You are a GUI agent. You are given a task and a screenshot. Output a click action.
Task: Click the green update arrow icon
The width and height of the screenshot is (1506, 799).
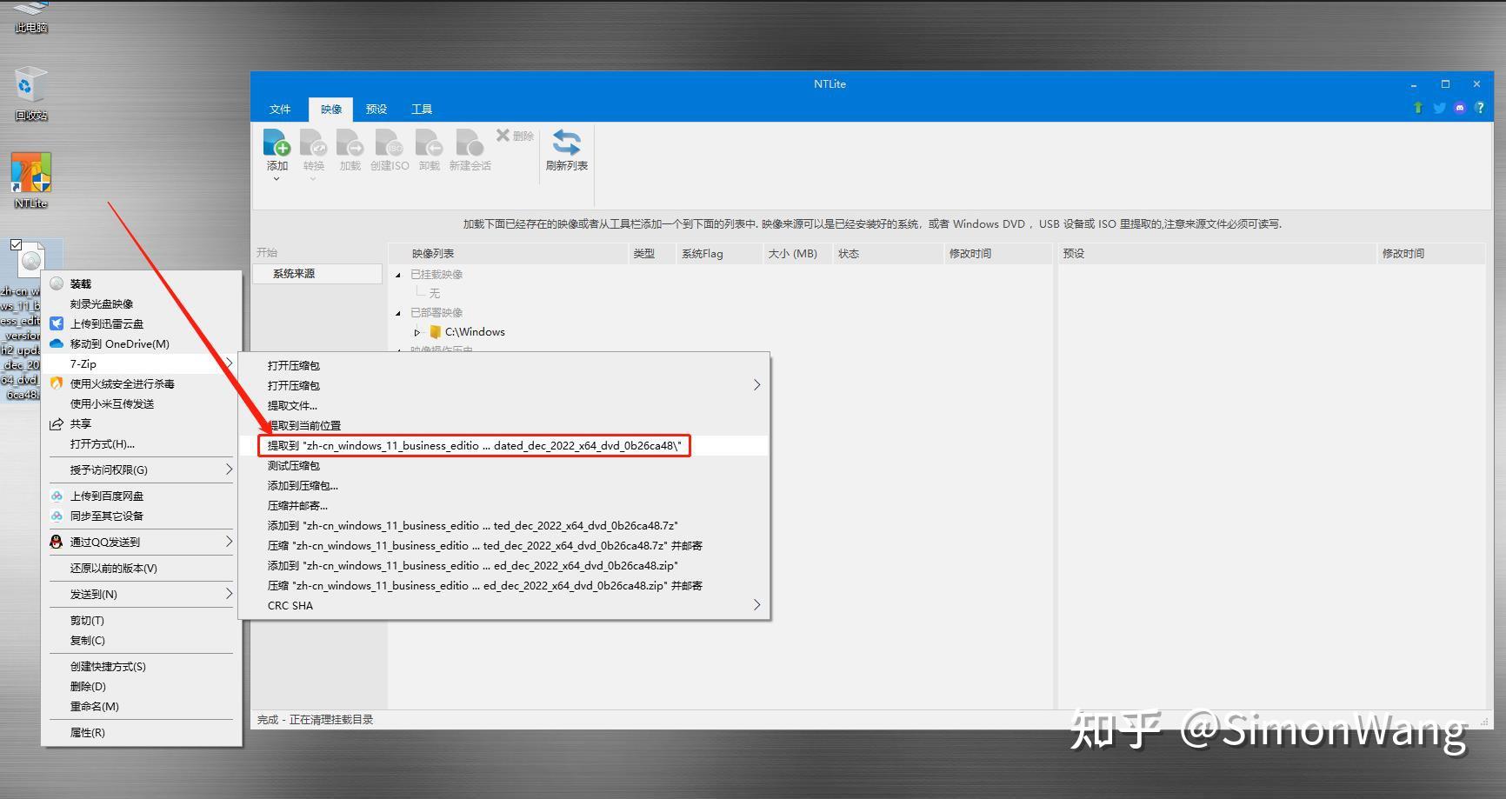click(1417, 108)
